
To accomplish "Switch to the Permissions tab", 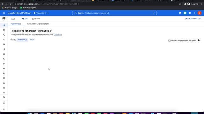I will 16,24.
